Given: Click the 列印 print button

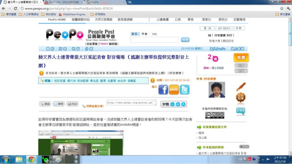Looking at the screenshot, I should tap(72, 104).
